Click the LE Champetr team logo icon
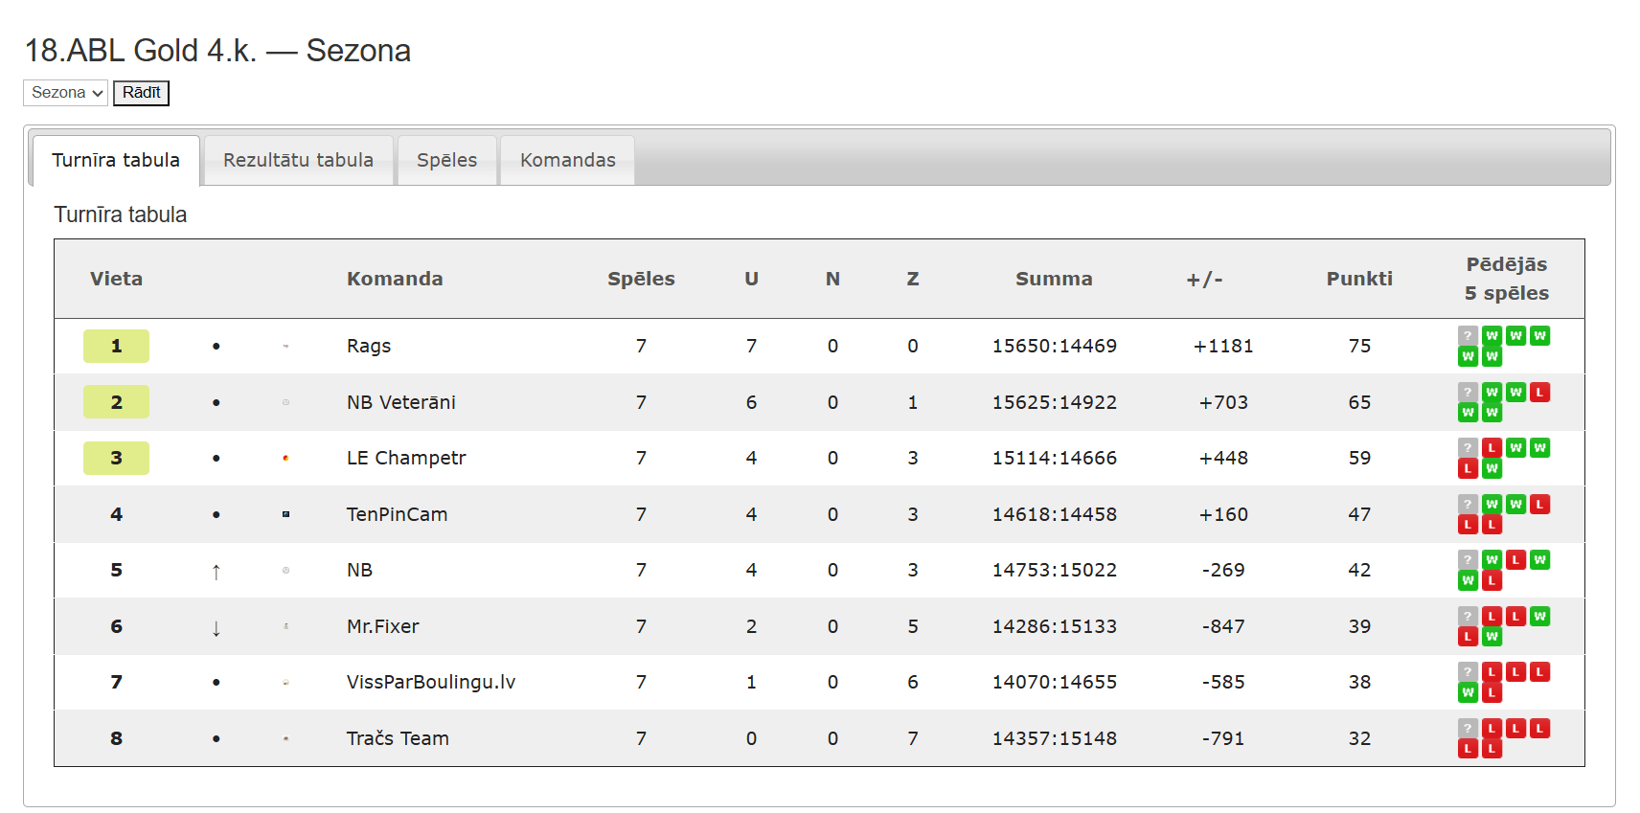The width and height of the screenshot is (1640, 813). (285, 458)
